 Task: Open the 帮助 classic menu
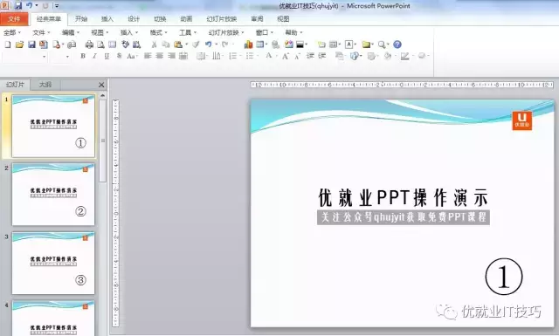click(293, 32)
